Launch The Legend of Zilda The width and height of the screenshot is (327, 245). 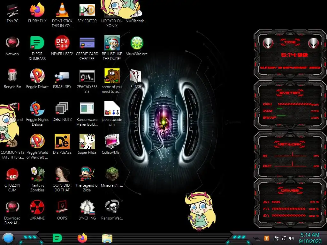point(87,179)
